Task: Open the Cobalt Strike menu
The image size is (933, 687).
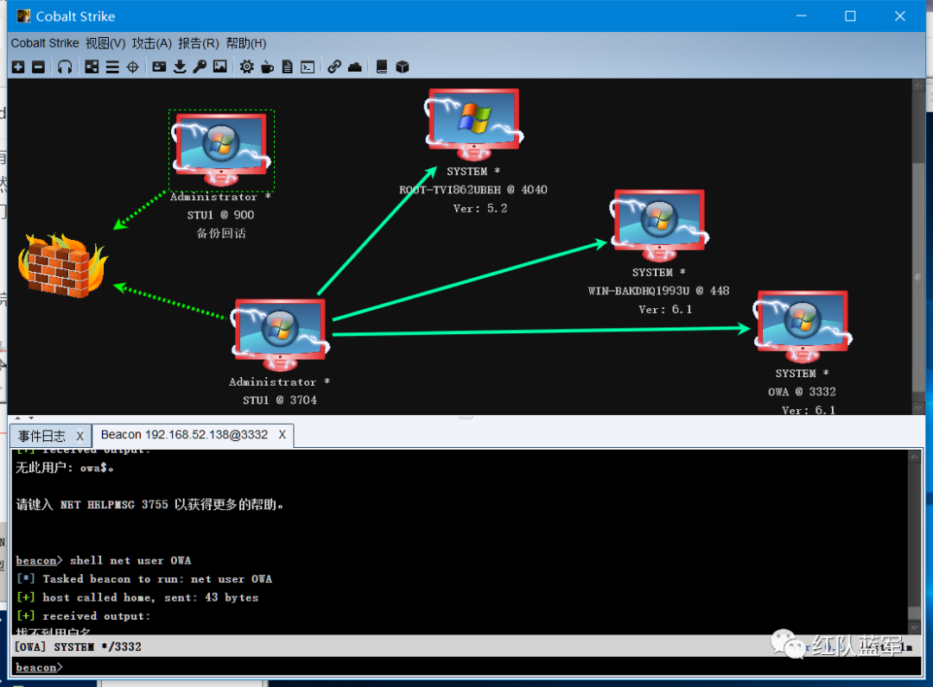Action: click(45, 43)
